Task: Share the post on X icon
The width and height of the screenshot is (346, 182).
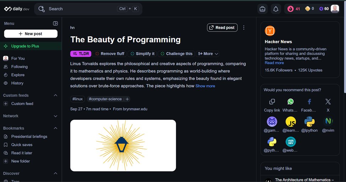Action: (x=328, y=102)
